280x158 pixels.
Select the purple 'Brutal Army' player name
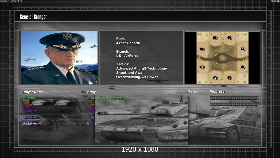[32, 111]
